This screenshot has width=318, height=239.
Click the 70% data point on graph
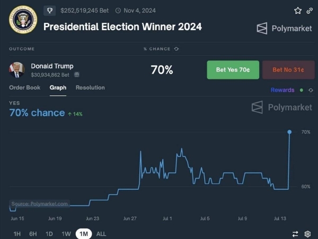coord(289,131)
